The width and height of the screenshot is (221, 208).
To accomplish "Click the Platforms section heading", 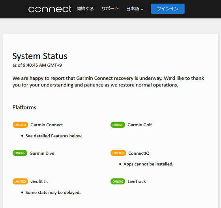I will 24,107.
